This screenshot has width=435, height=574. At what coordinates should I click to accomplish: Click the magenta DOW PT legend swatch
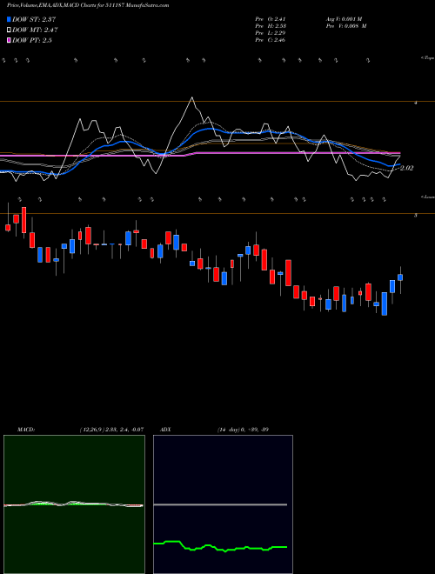click(10, 40)
